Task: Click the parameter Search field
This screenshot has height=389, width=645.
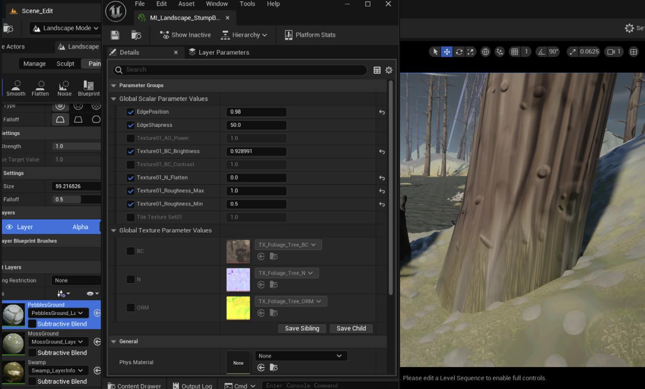Action: click(239, 70)
